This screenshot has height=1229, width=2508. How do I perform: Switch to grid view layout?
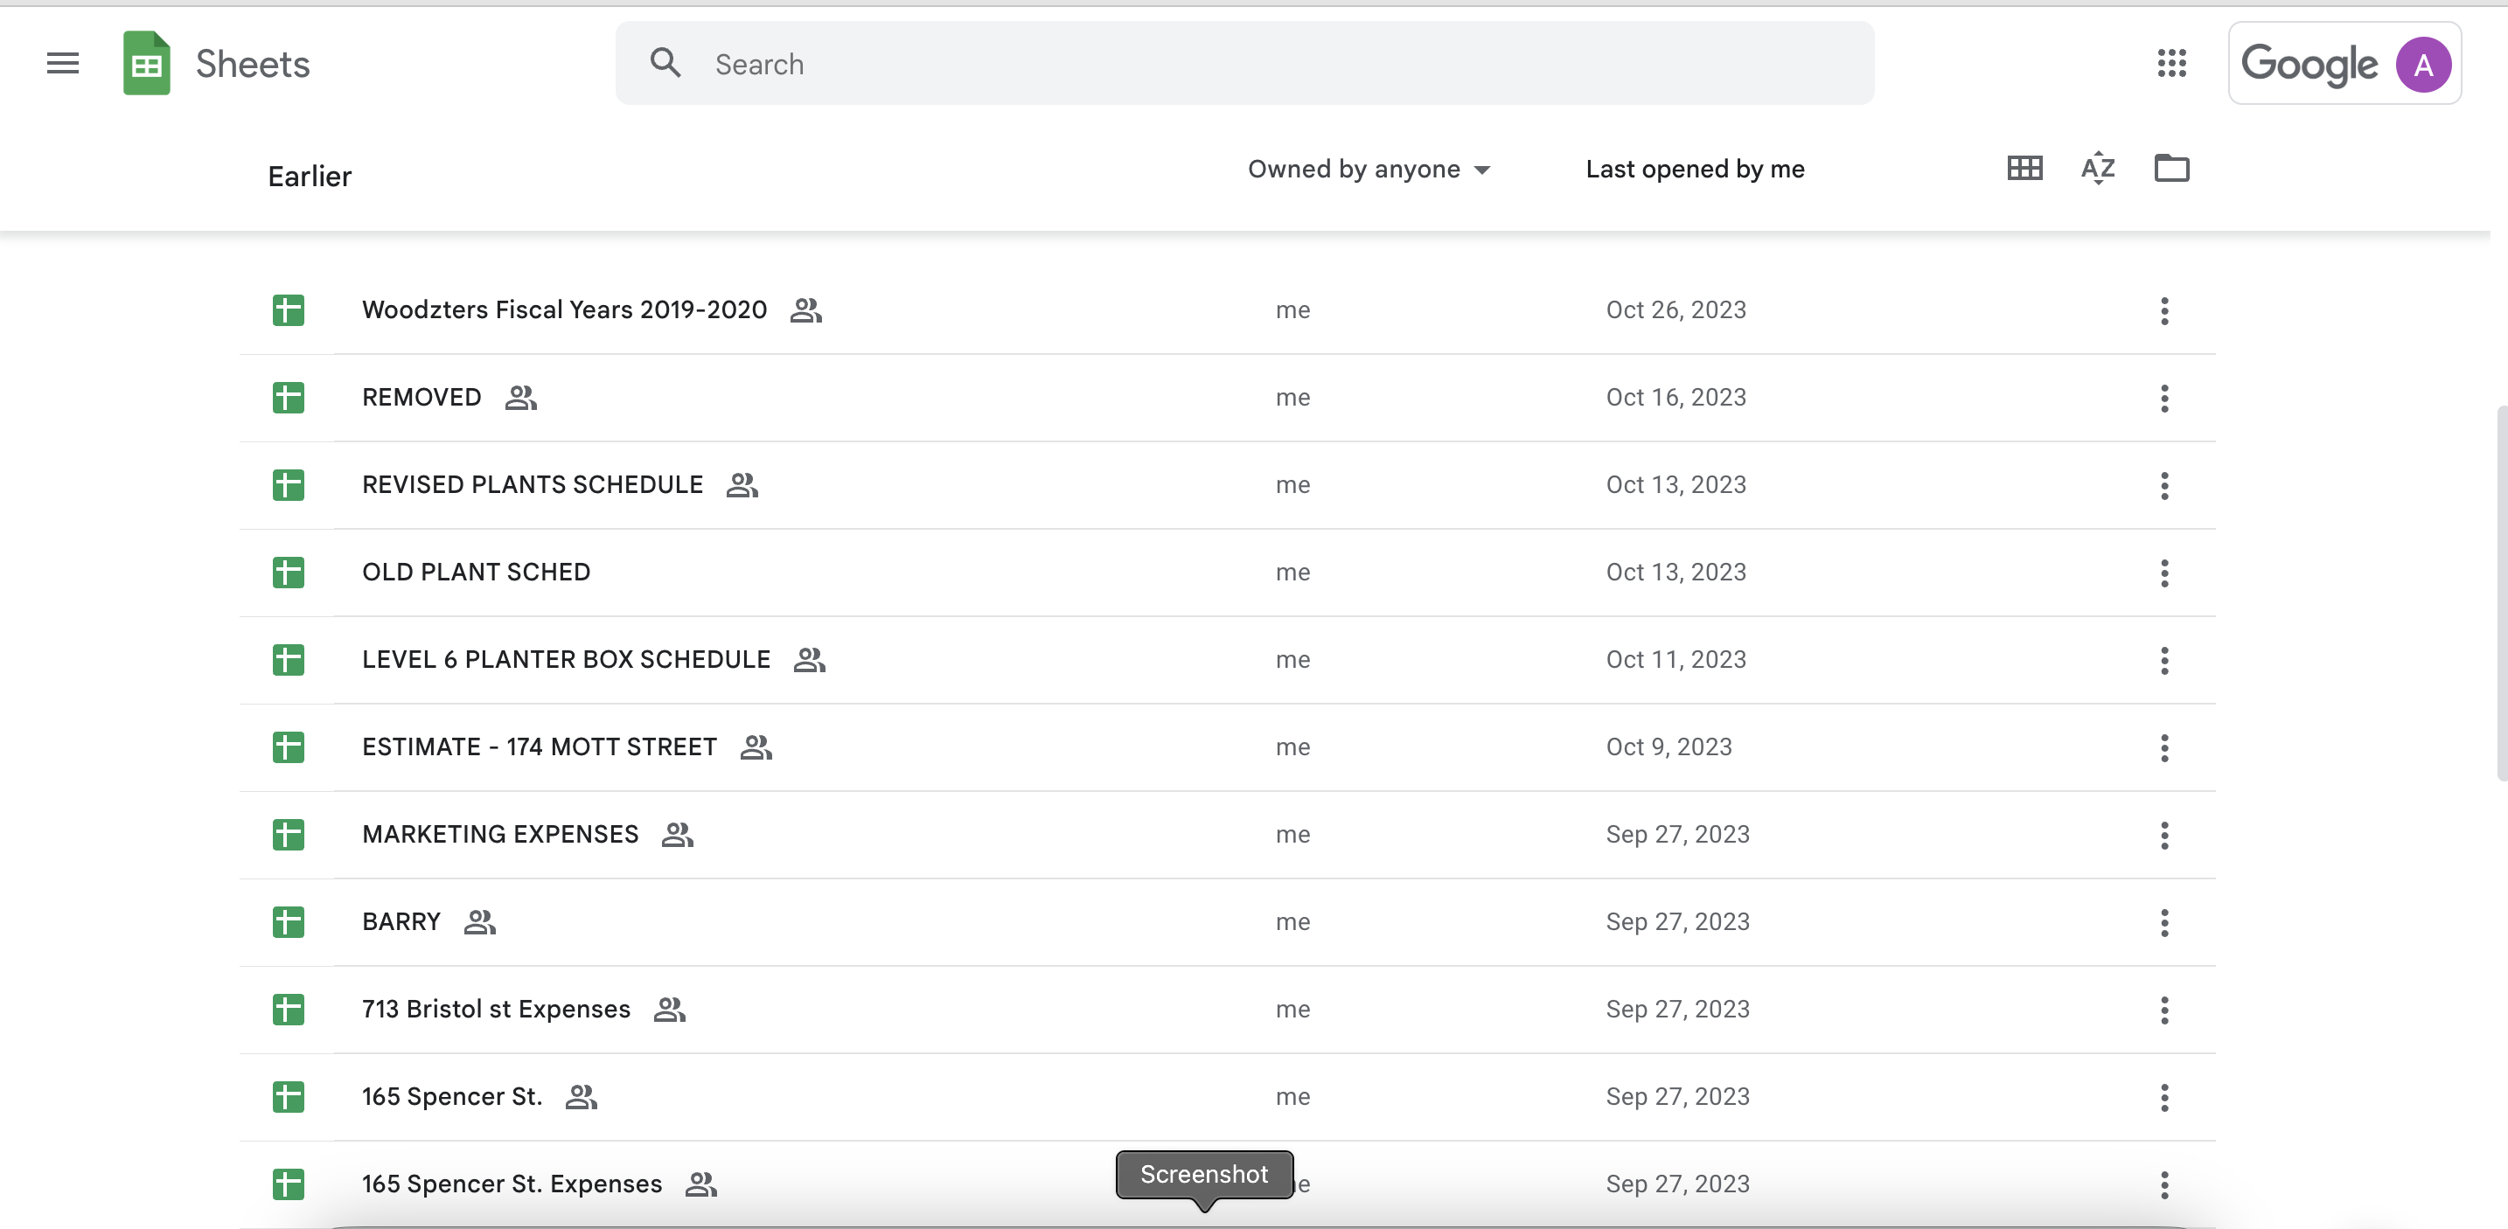(2024, 169)
